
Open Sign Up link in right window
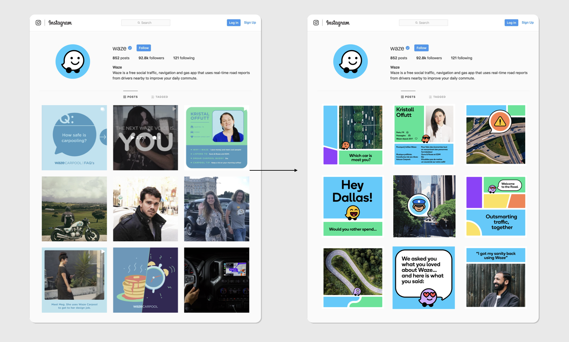click(528, 23)
